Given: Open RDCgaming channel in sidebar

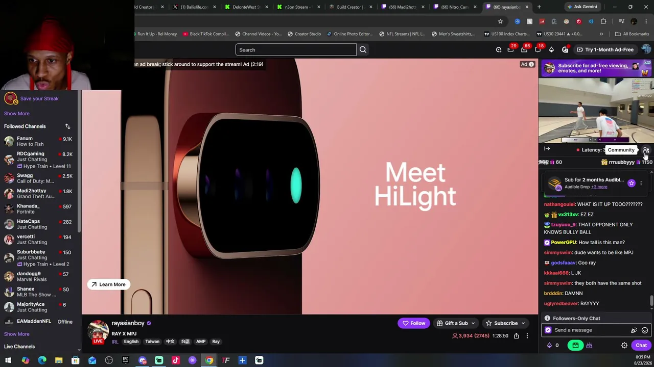Looking at the screenshot, I should (x=40, y=160).
